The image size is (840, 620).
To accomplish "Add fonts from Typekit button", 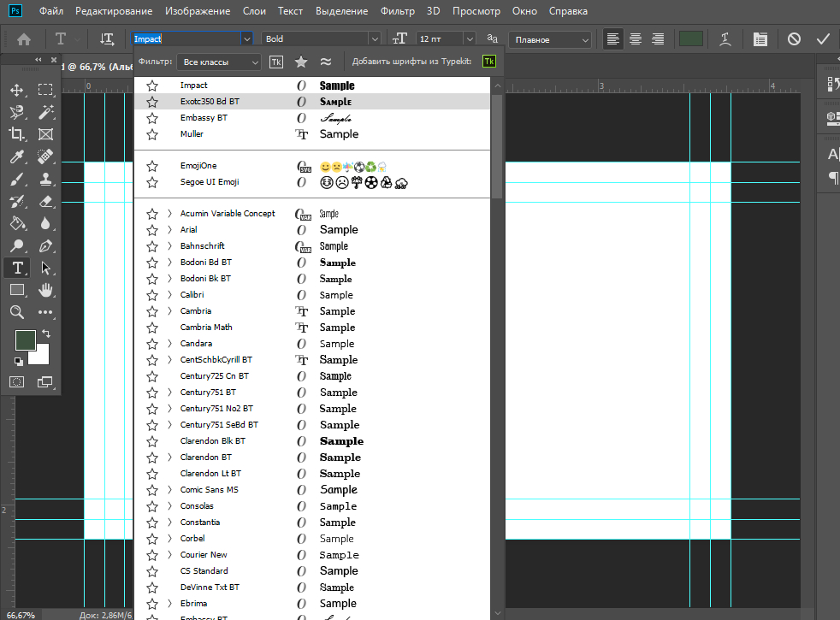I will (x=488, y=62).
